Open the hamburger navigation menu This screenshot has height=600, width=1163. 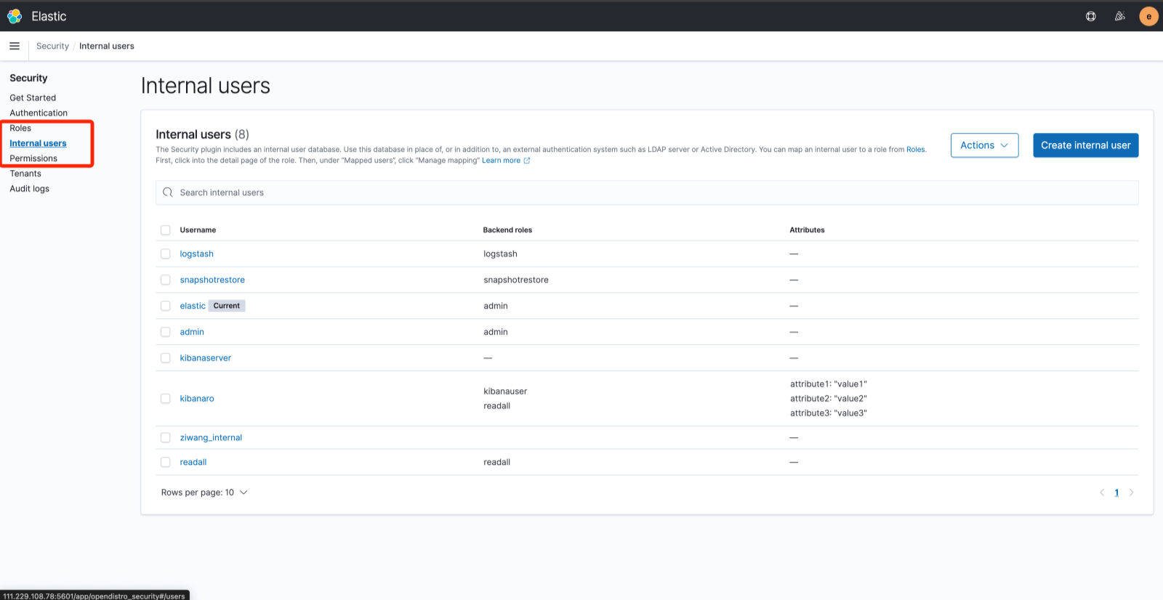click(x=15, y=46)
